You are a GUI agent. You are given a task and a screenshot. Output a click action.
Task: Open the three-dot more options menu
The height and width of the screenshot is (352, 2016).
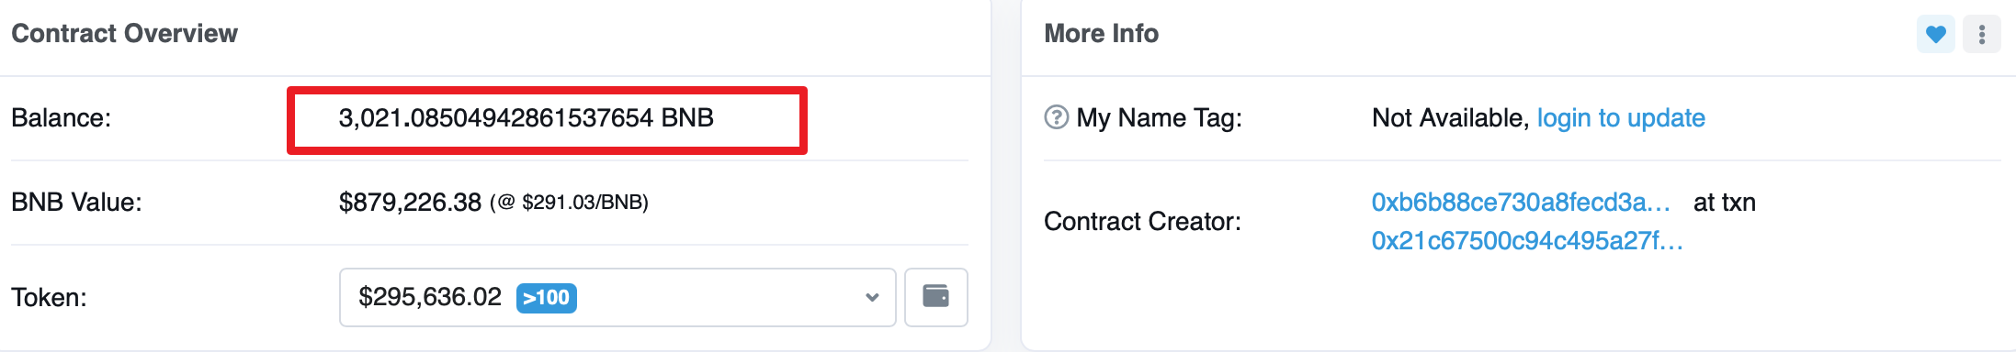point(1982,35)
